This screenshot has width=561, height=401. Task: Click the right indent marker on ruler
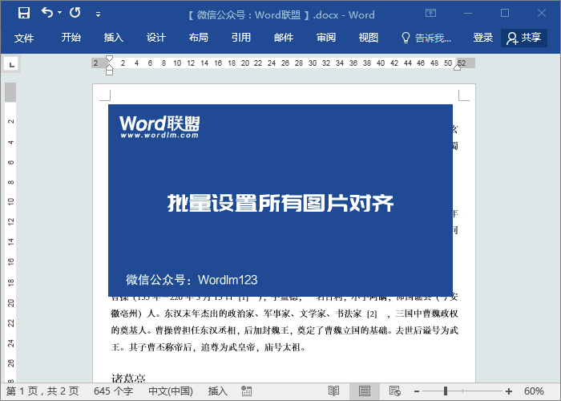pos(457,67)
